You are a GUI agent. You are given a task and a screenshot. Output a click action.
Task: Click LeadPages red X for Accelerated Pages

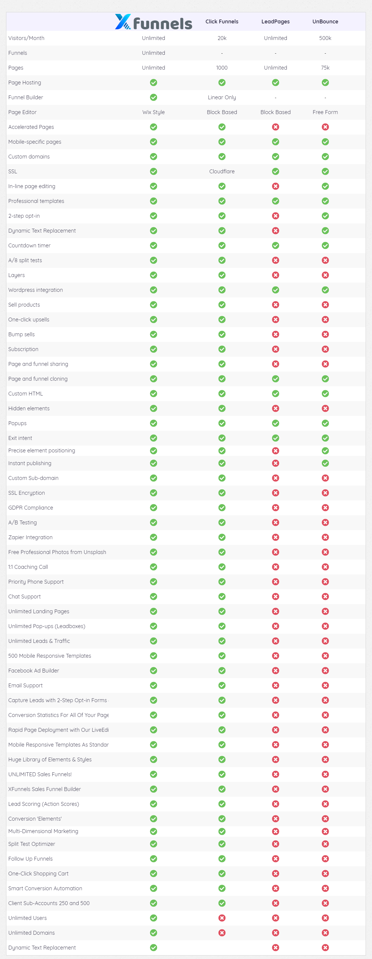pyautogui.click(x=275, y=127)
